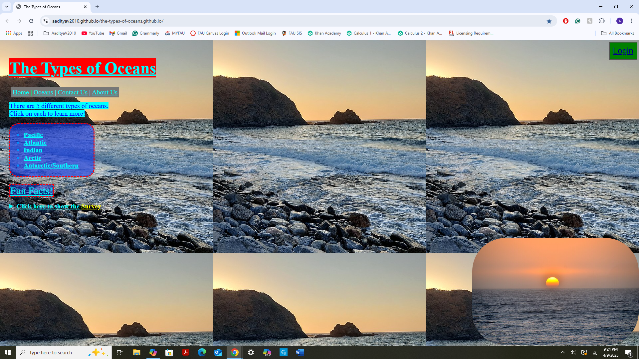Viewport: 639px width, 359px height.
Task: Open the Chrome profile avatar icon
Action: (619, 21)
